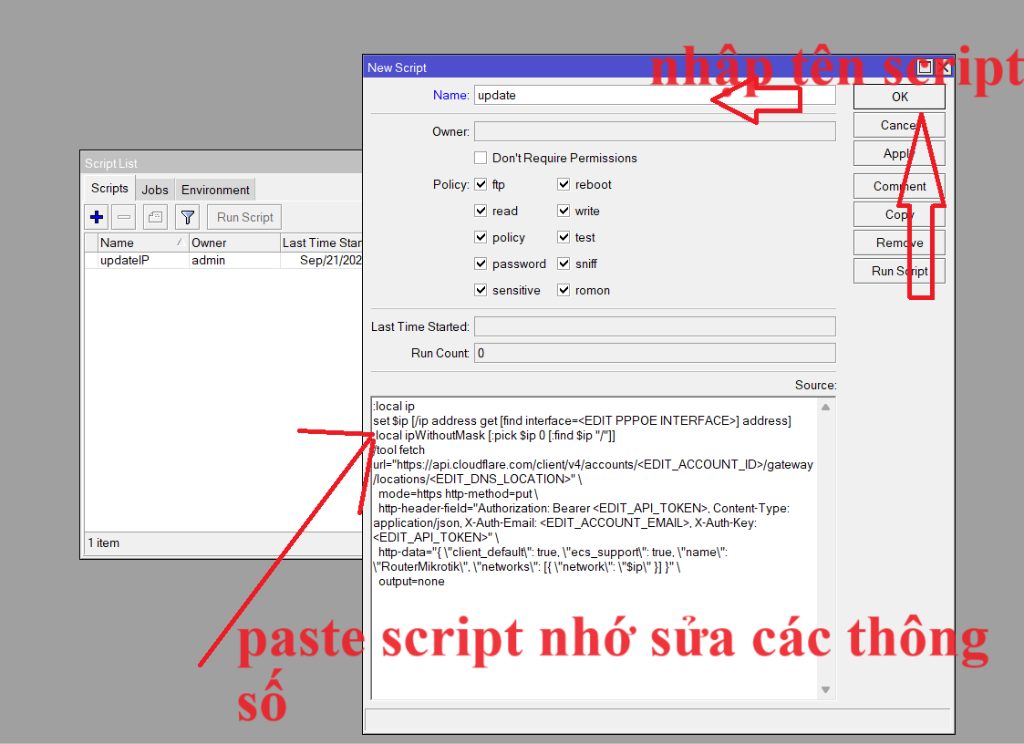Uncheck the reboot policy checkbox

coord(564,184)
